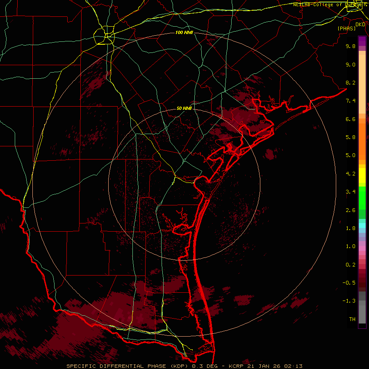
Task: Click the 1.8 value on the color scale
Action: point(351,228)
